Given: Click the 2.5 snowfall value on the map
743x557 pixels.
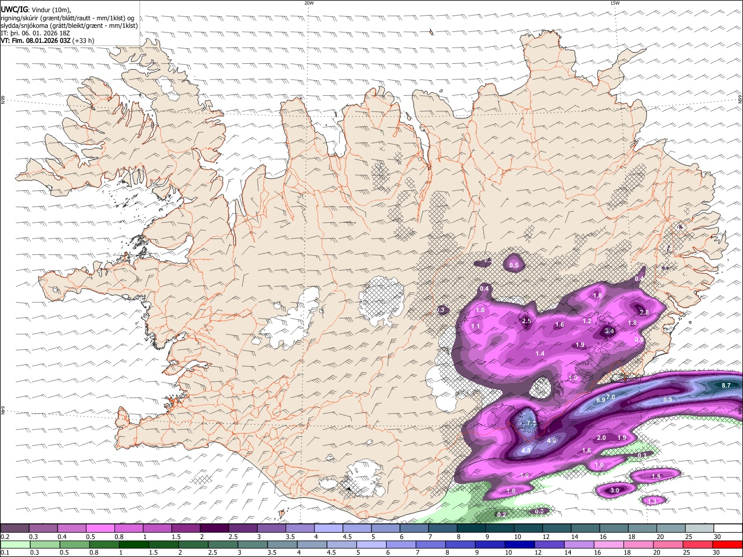Looking at the screenshot, I should click(526, 321).
